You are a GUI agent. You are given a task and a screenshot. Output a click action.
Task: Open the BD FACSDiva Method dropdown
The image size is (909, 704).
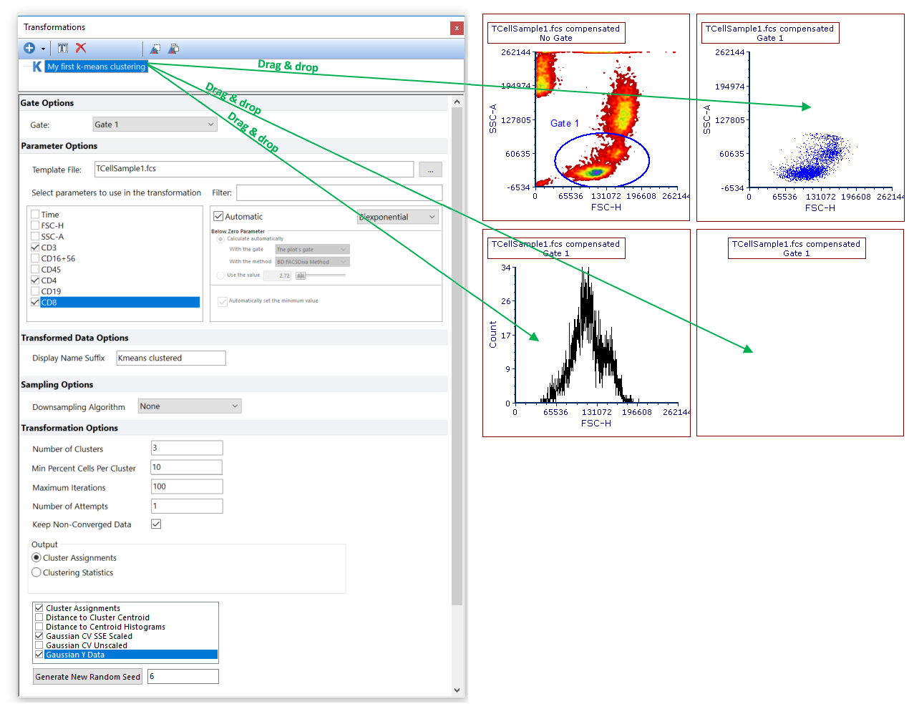pos(312,262)
